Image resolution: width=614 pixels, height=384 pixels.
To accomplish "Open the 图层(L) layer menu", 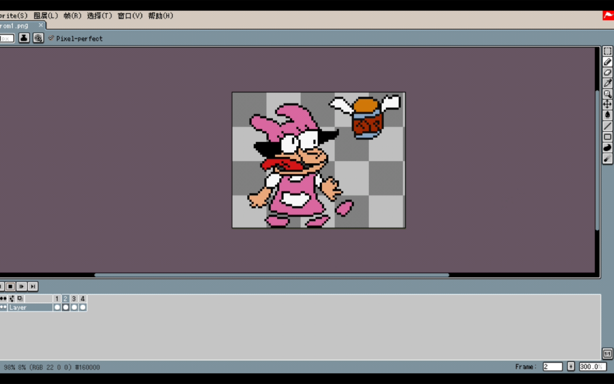I will tap(46, 16).
